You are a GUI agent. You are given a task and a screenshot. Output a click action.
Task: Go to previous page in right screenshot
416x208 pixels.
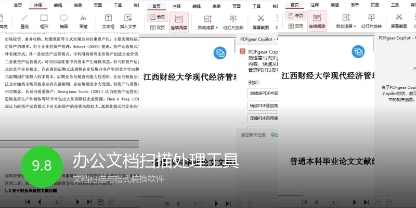tap(316, 202)
